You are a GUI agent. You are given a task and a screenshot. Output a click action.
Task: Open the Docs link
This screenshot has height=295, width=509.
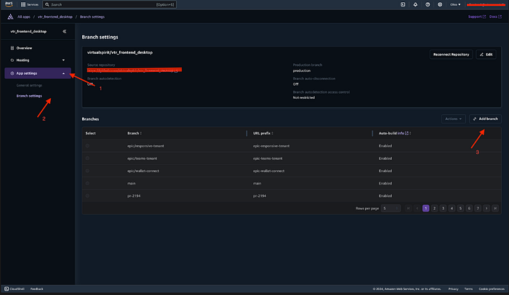(x=495, y=17)
